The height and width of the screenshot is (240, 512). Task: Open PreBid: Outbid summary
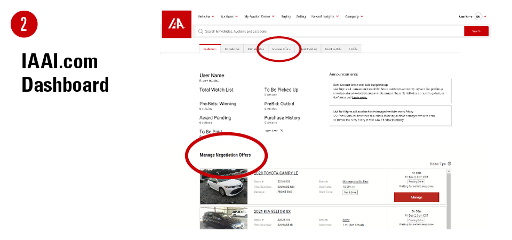tap(279, 104)
